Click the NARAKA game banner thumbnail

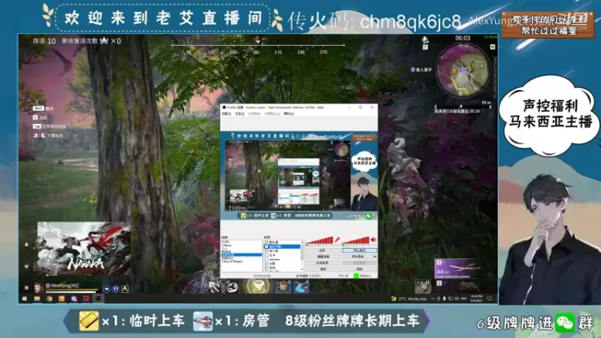coord(84,248)
